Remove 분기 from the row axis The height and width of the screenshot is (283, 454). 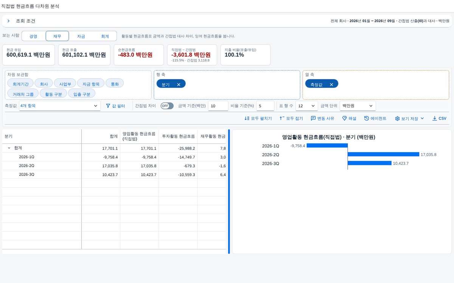click(179, 85)
